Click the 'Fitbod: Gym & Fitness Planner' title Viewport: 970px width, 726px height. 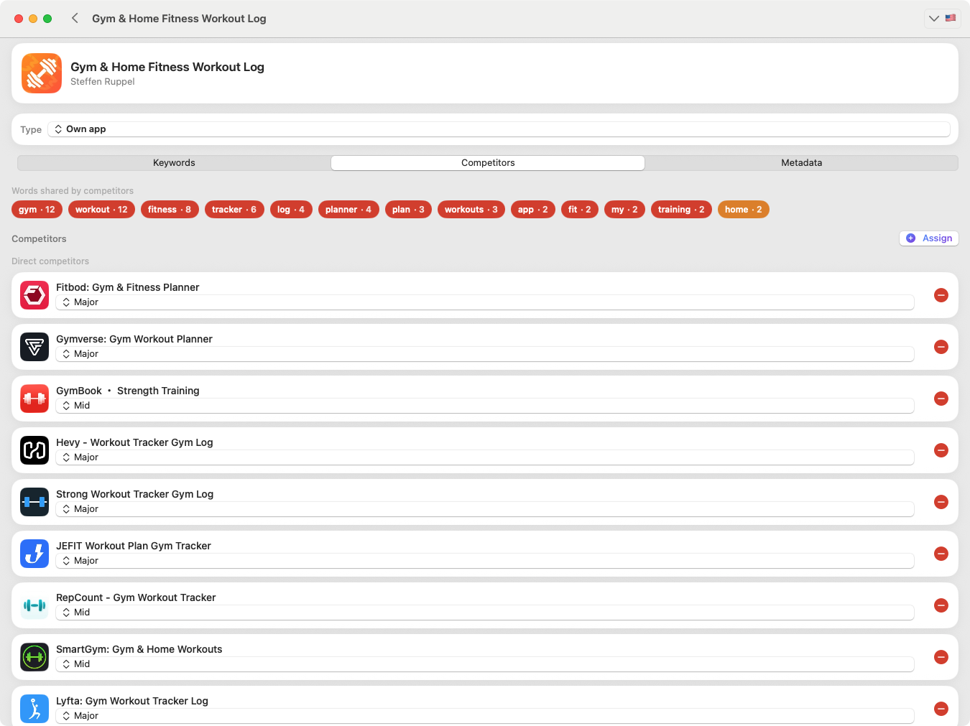click(x=128, y=287)
